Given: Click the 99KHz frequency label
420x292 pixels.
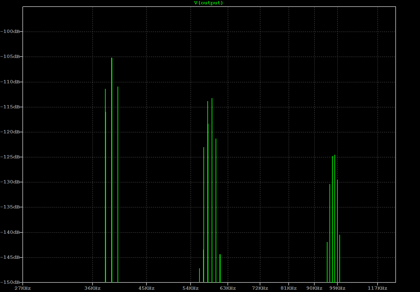Looking at the screenshot, I should tap(337, 288).
